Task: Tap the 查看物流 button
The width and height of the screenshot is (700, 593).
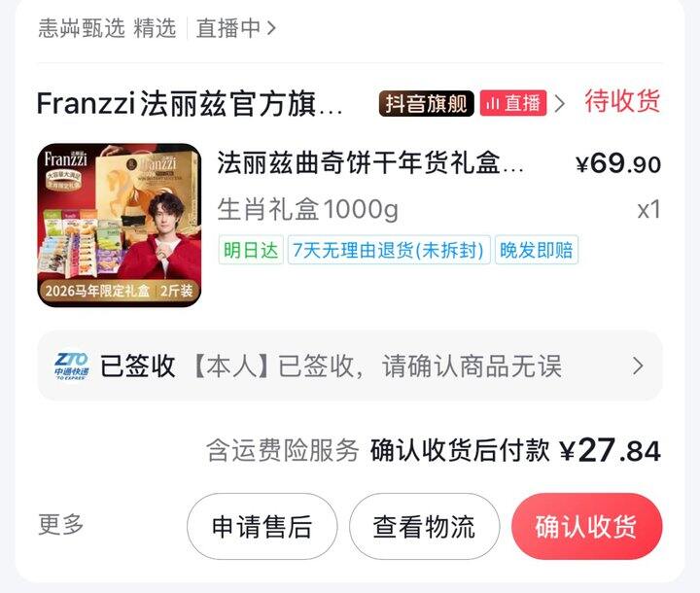Action: (x=425, y=527)
